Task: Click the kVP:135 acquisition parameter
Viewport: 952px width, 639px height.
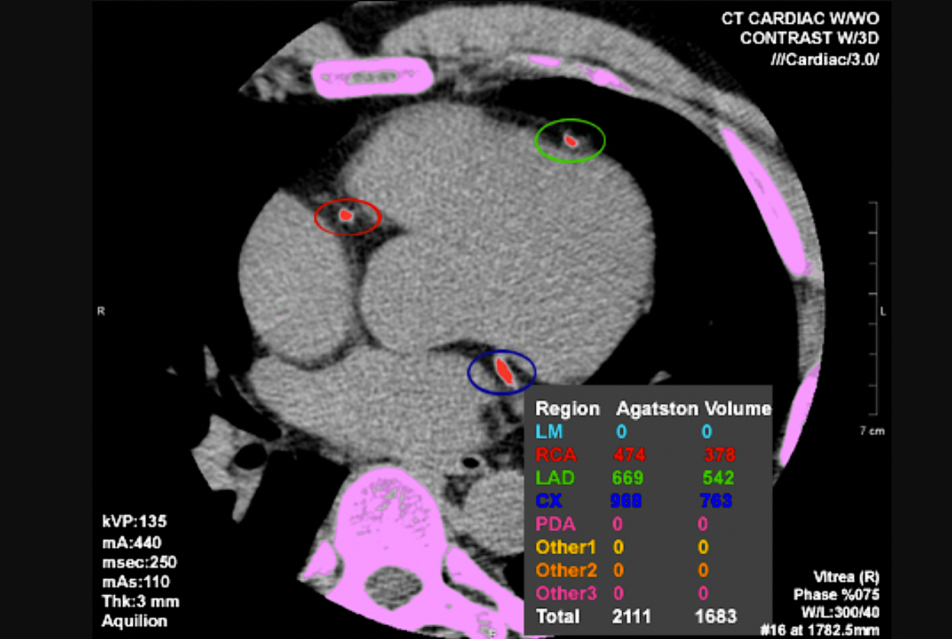Action: pos(134,522)
